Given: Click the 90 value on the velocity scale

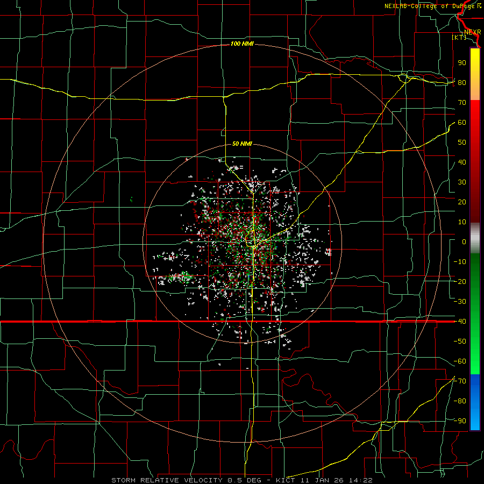Looking at the screenshot, I should click(x=462, y=63).
